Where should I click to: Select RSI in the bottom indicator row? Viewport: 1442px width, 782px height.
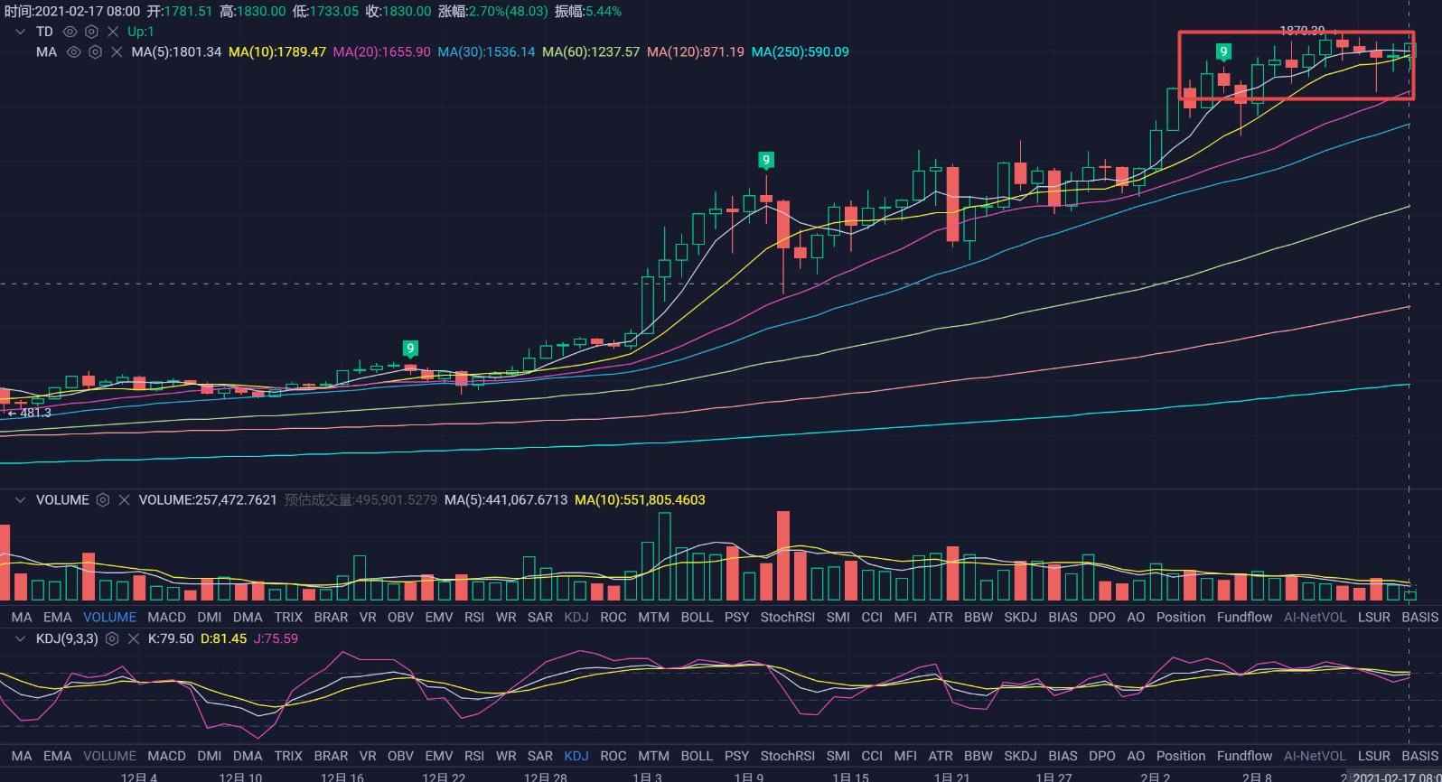473,756
